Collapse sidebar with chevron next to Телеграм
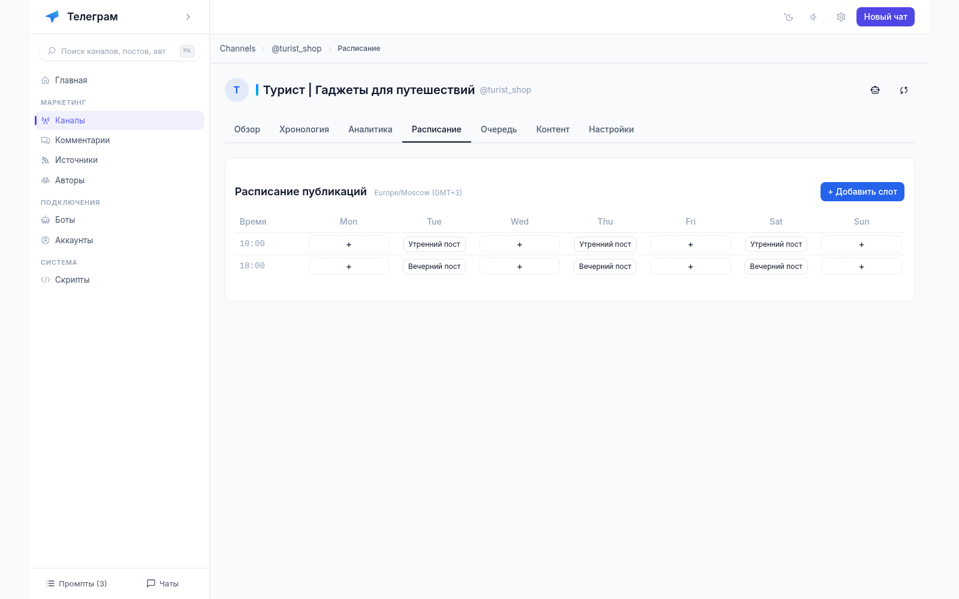 [188, 17]
